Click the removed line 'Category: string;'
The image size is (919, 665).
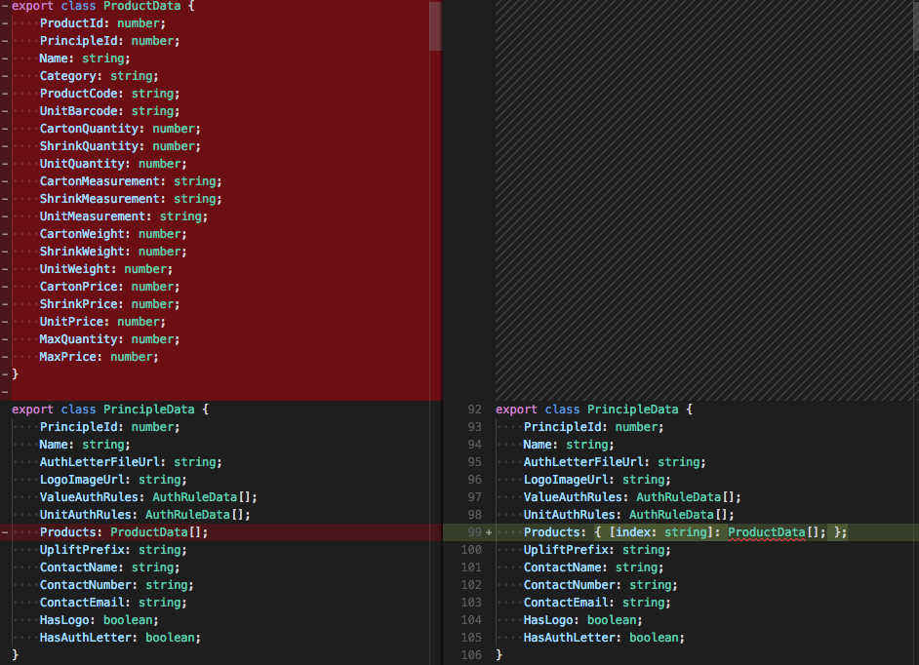100,76
